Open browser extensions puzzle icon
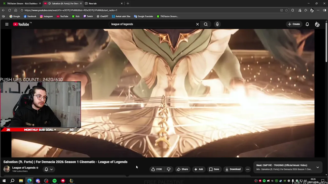This screenshot has height=184, width=328. pyautogui.click(x=293, y=10)
